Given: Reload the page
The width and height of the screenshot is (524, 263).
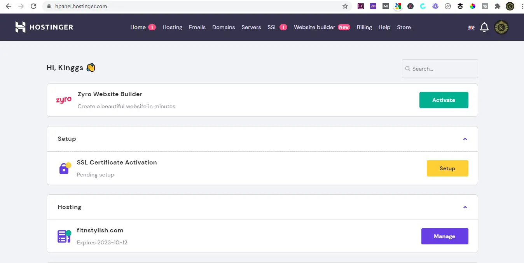Looking at the screenshot, I should 33,6.
